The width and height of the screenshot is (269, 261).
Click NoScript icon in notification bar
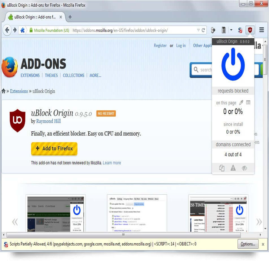(6, 244)
